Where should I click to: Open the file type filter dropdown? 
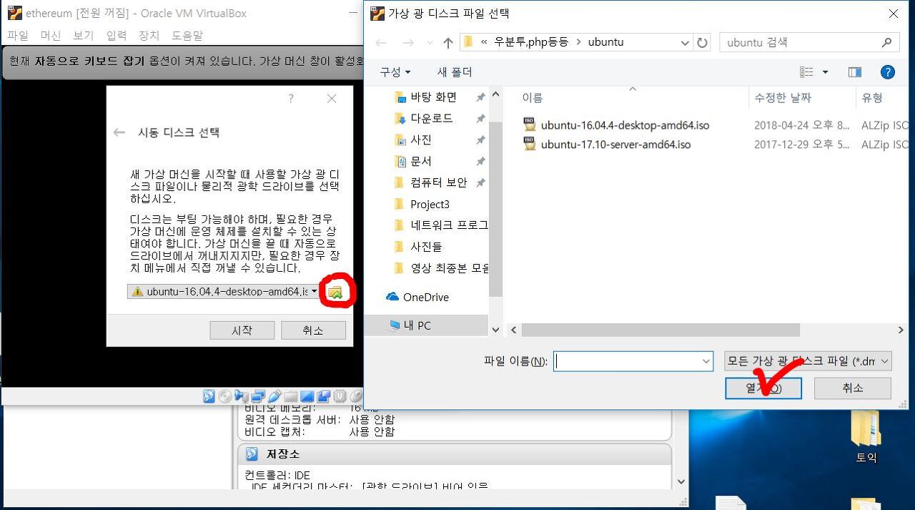tap(808, 361)
